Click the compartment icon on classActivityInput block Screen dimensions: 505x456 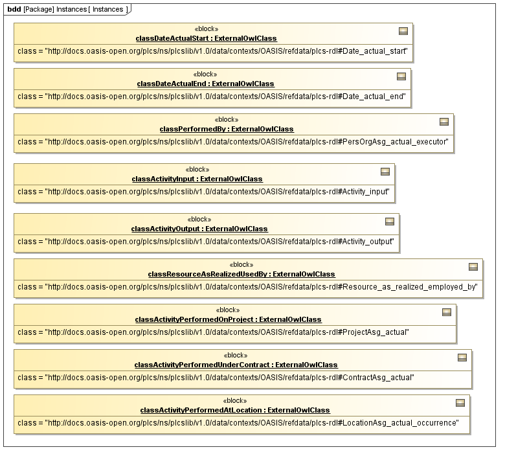coord(385,172)
